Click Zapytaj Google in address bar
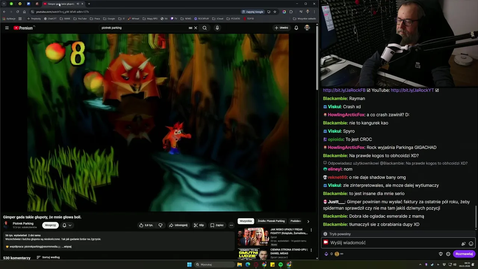The image size is (478, 269). pos(253,12)
